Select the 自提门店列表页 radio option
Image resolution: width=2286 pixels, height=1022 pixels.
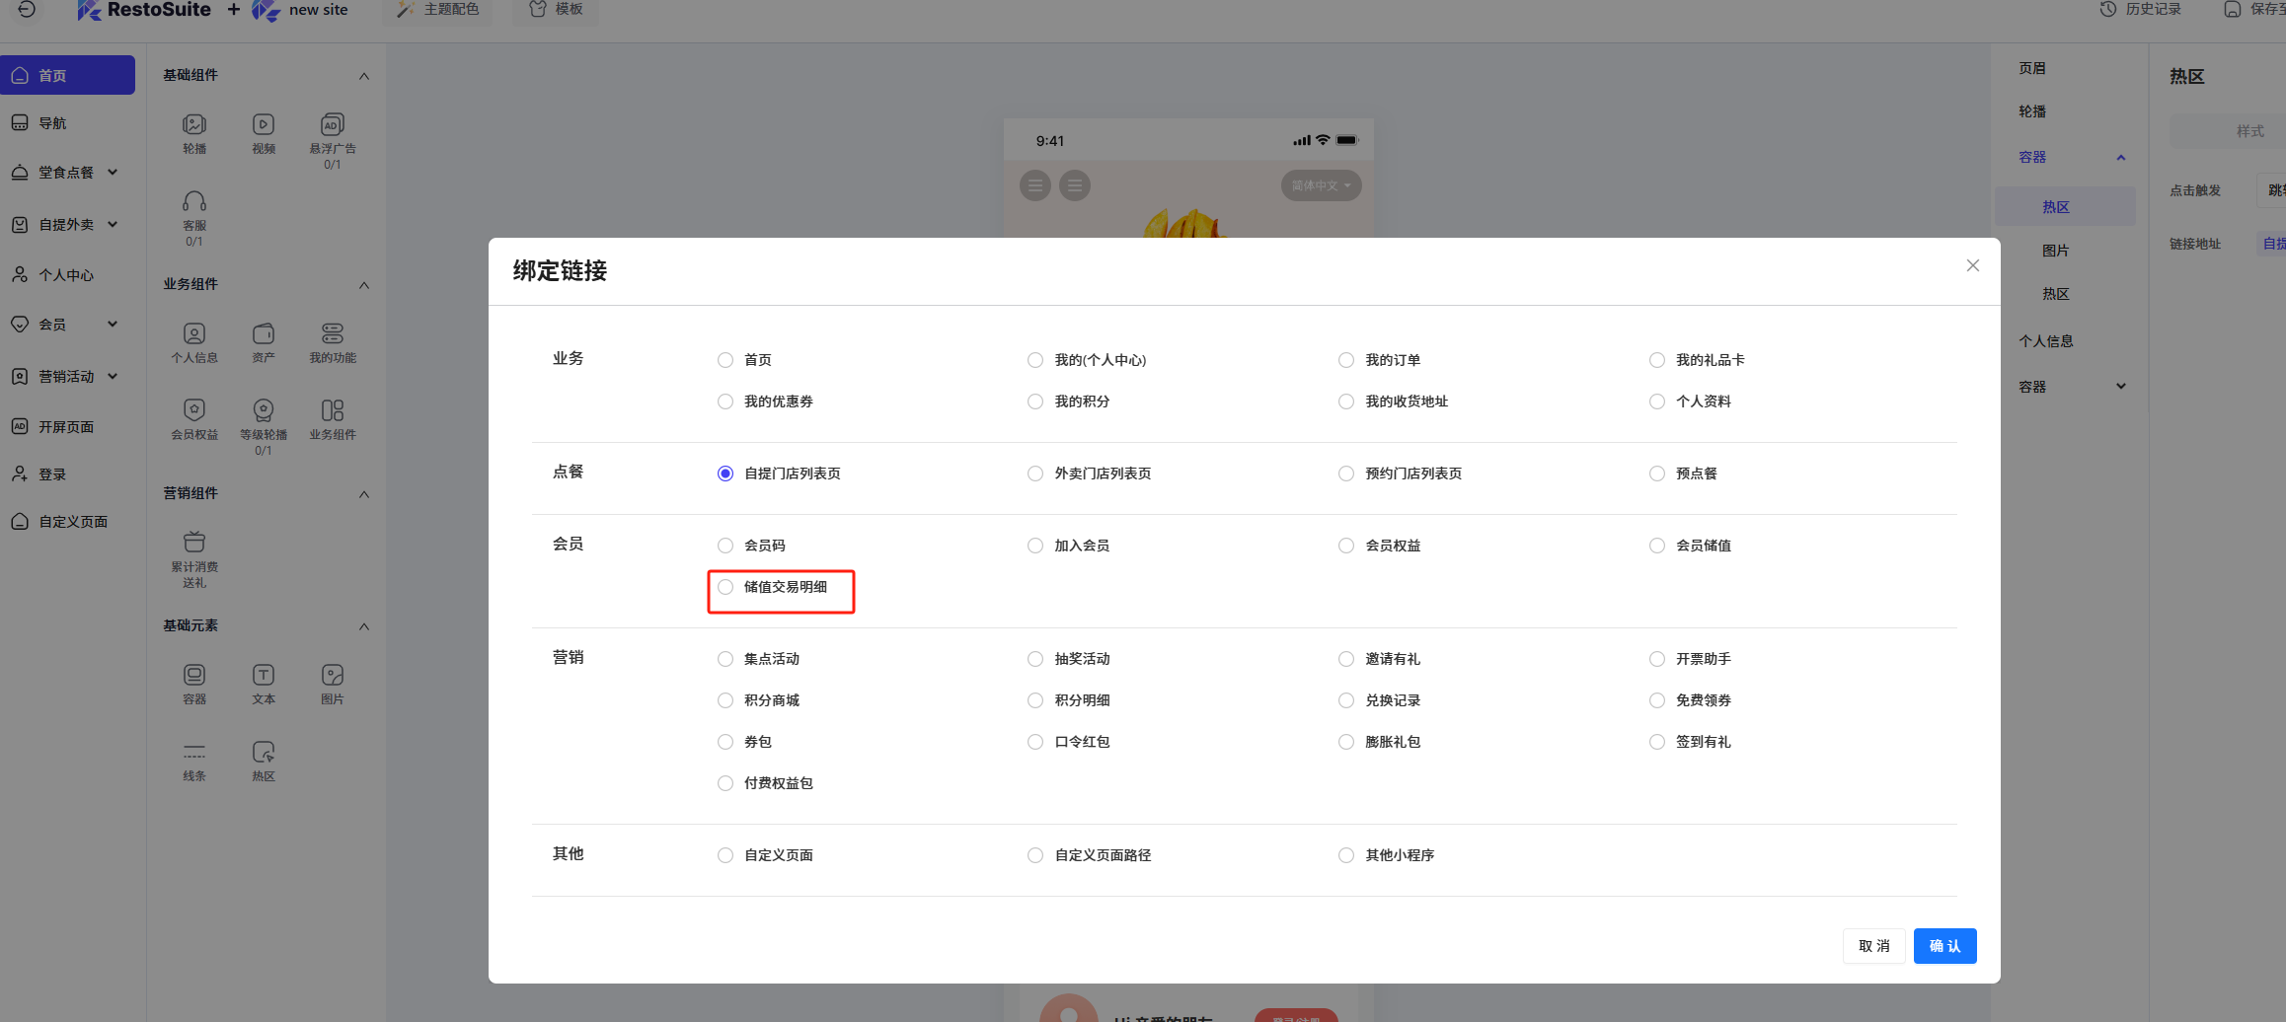coord(725,474)
